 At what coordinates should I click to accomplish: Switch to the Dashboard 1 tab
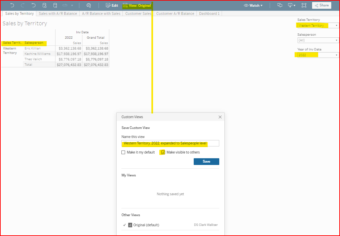209,13
